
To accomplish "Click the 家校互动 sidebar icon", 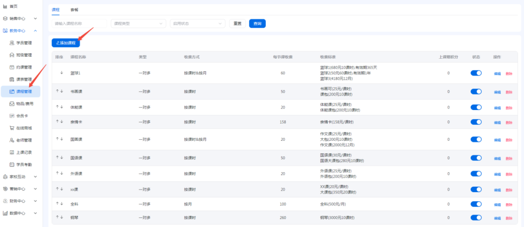I will click(x=5, y=177).
